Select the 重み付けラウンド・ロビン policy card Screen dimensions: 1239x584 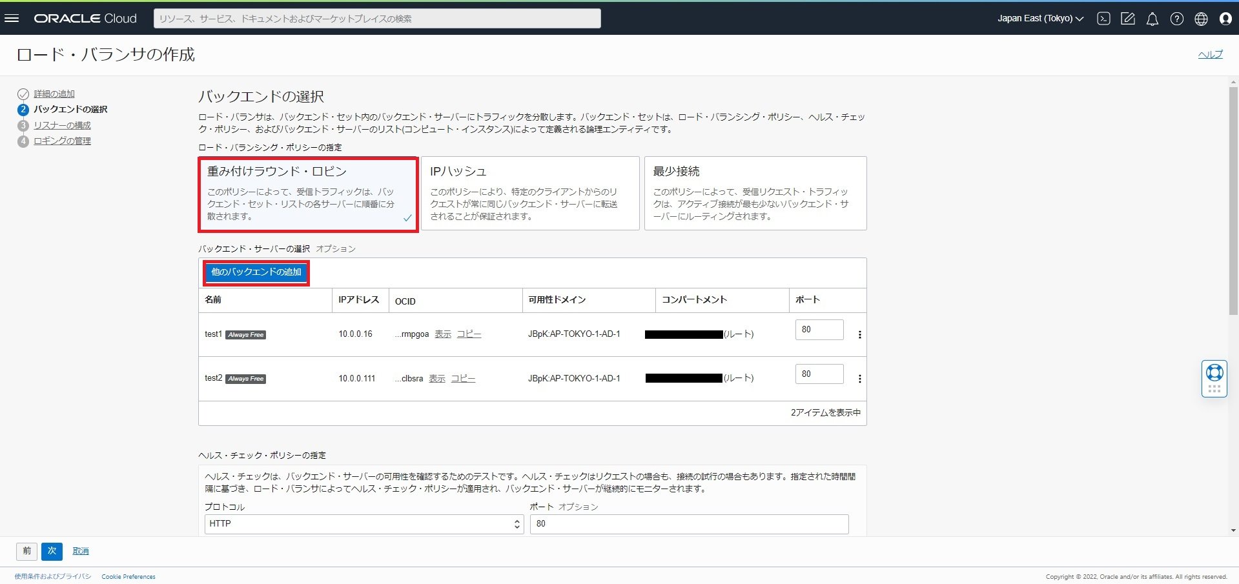coord(308,194)
